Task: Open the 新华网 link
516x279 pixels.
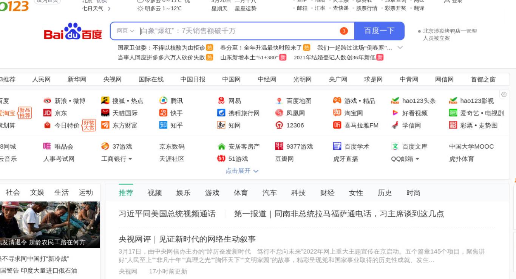Action: 77,79
